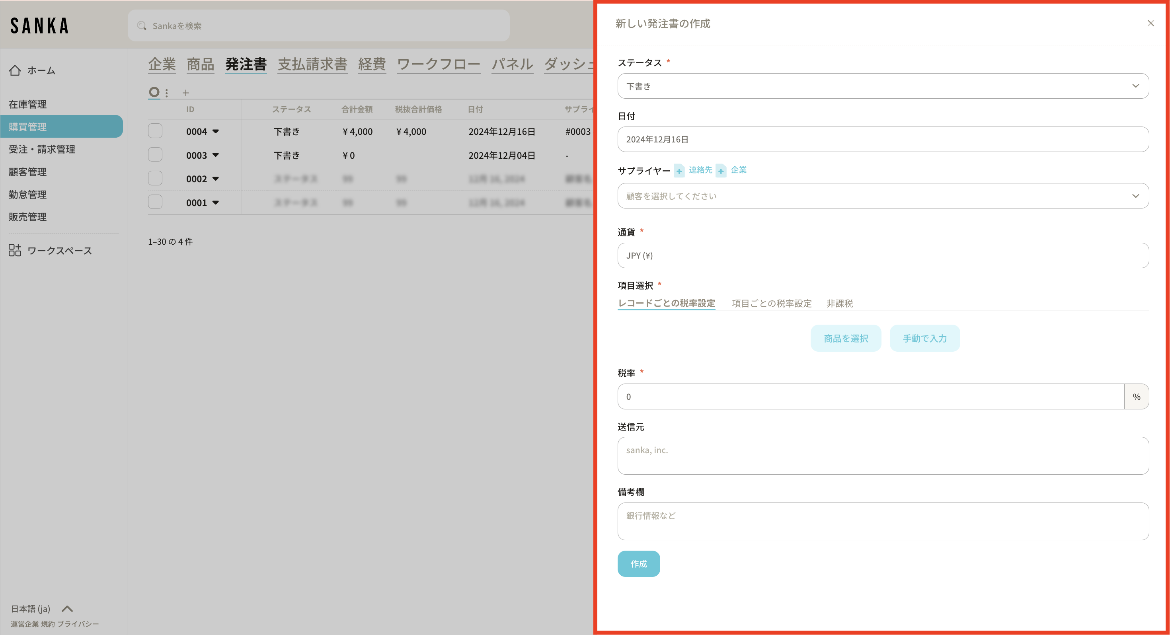Tick the checkbox for order 0001
The width and height of the screenshot is (1170, 635).
[x=155, y=202]
